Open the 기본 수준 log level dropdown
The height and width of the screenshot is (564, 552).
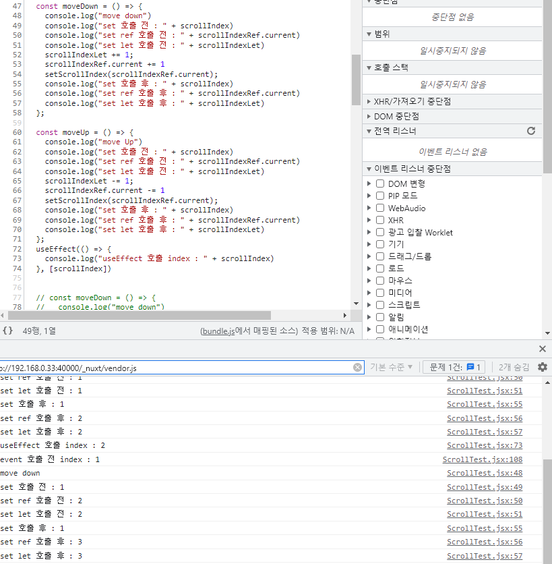[391, 367]
